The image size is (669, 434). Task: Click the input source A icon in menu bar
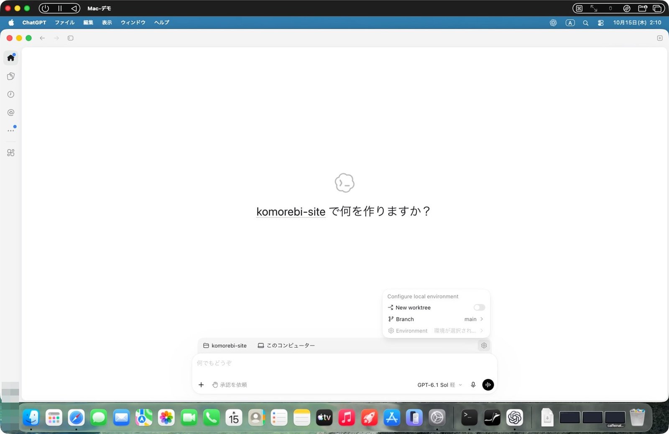[570, 23]
